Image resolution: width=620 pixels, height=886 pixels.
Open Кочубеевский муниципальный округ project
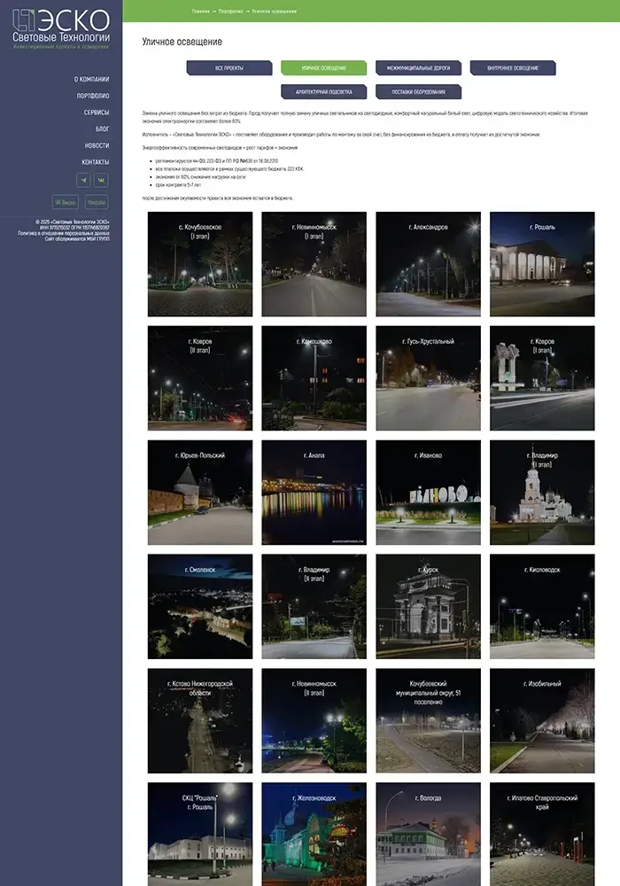click(428, 721)
